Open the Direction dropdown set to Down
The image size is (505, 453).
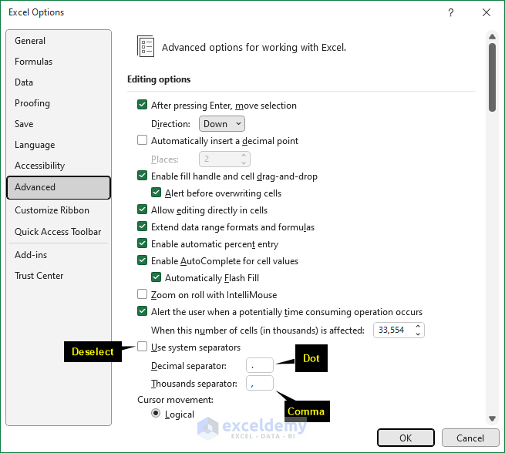pos(222,124)
